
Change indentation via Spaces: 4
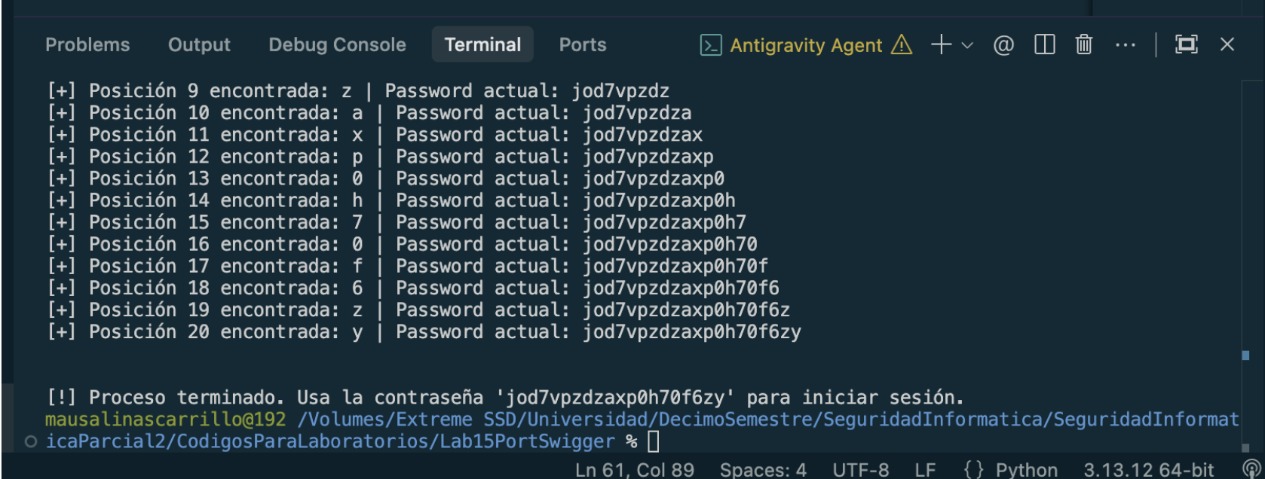coord(763,470)
